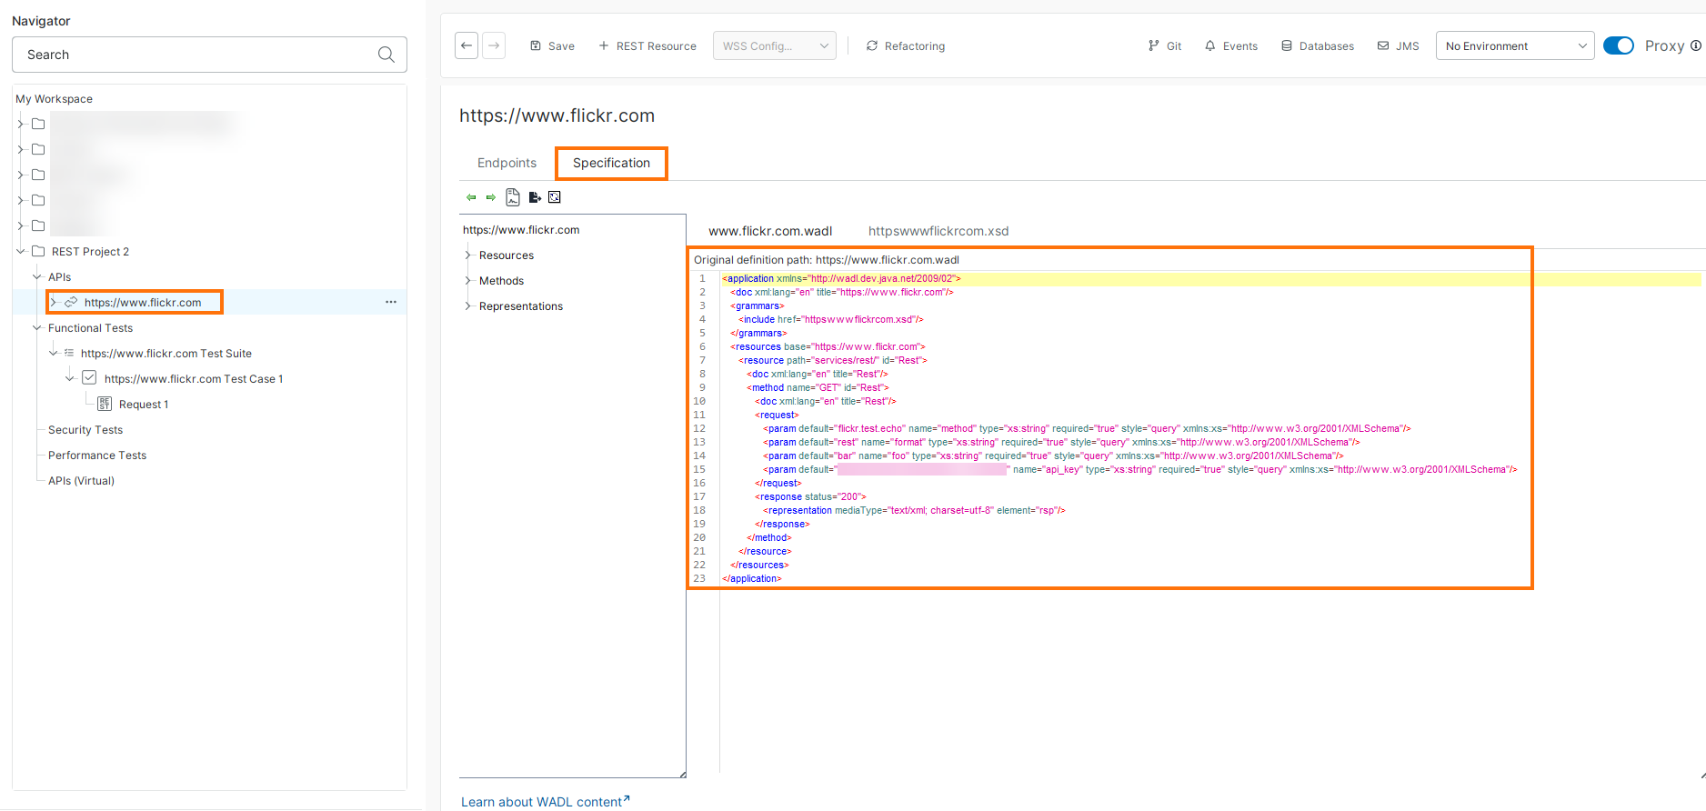Open the WSS Config dropdown

pos(775,45)
